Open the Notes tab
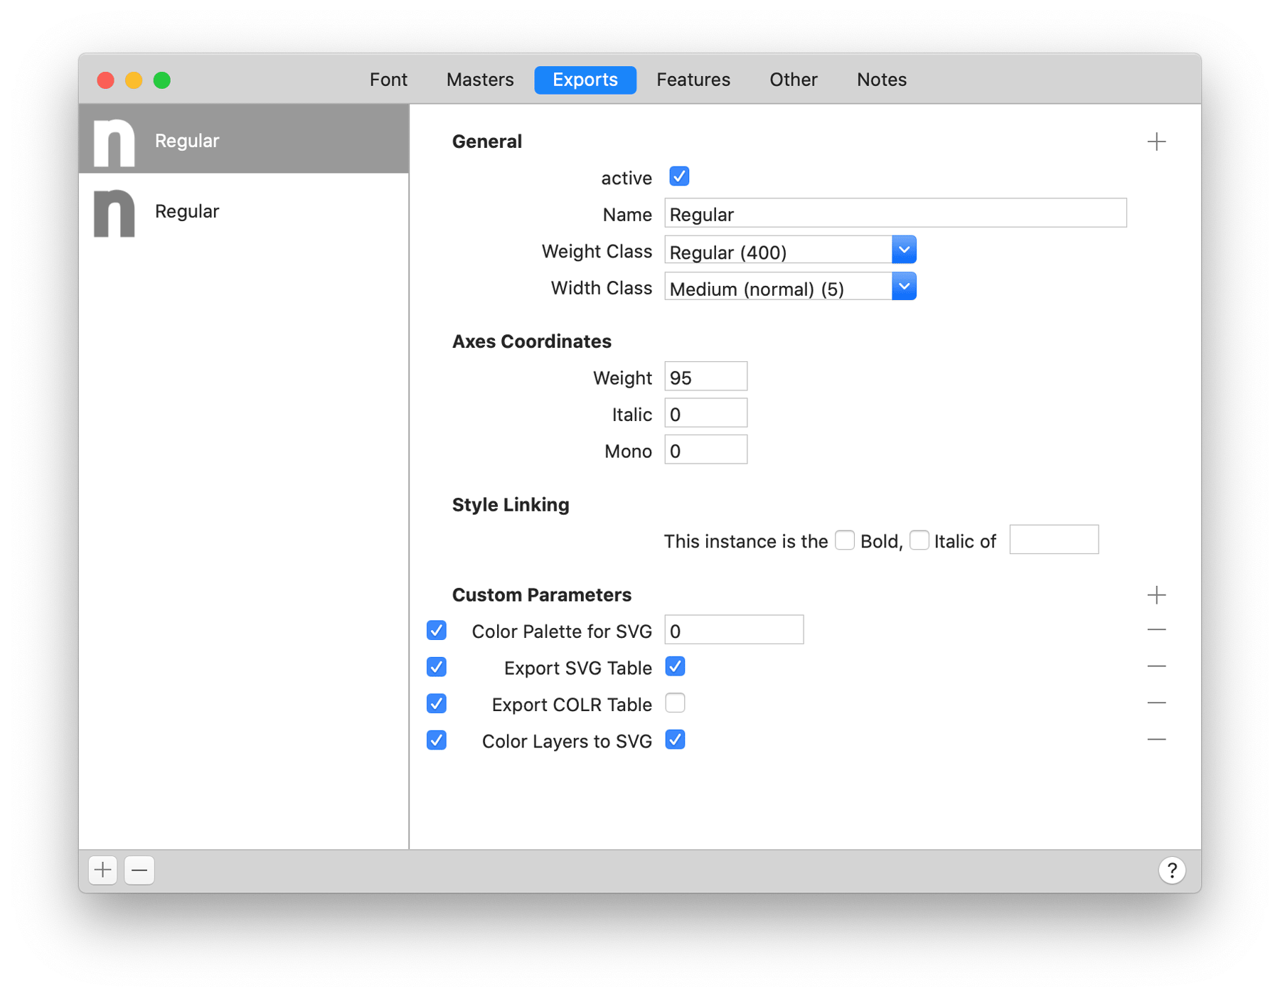 click(x=881, y=80)
